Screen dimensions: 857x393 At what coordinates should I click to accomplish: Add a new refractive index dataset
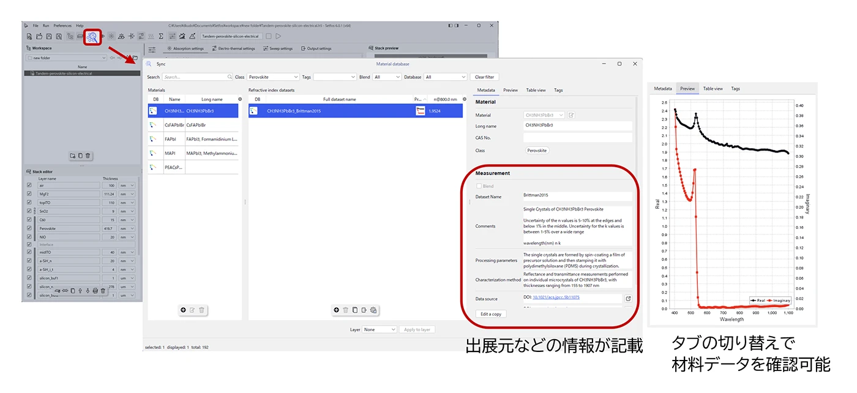[336, 310]
